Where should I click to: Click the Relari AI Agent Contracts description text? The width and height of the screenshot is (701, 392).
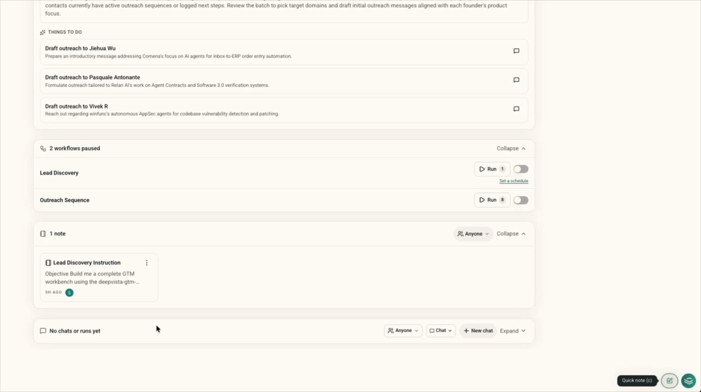(157, 85)
